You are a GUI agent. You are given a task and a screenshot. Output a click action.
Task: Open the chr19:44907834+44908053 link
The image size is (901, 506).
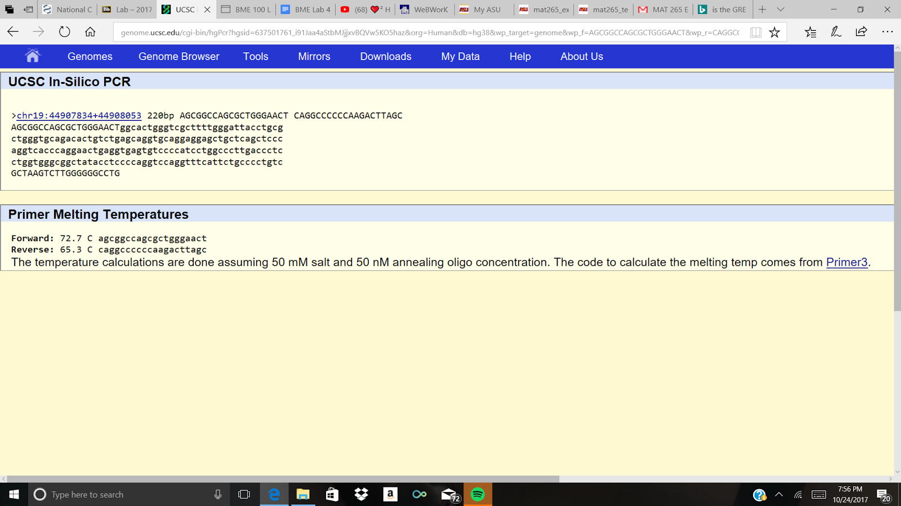coord(79,115)
